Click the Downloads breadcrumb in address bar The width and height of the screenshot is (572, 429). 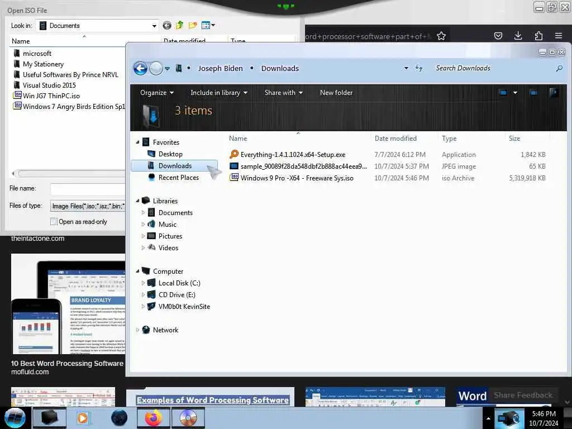(280, 69)
